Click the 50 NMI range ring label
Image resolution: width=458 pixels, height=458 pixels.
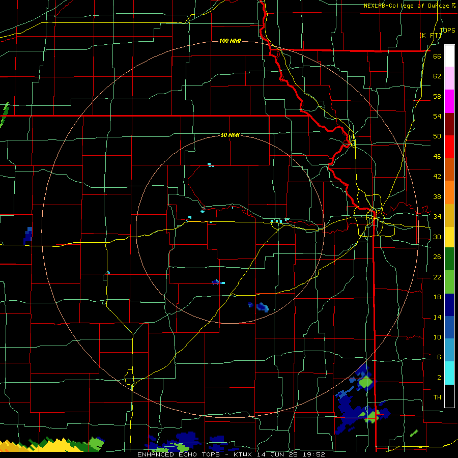(x=230, y=135)
